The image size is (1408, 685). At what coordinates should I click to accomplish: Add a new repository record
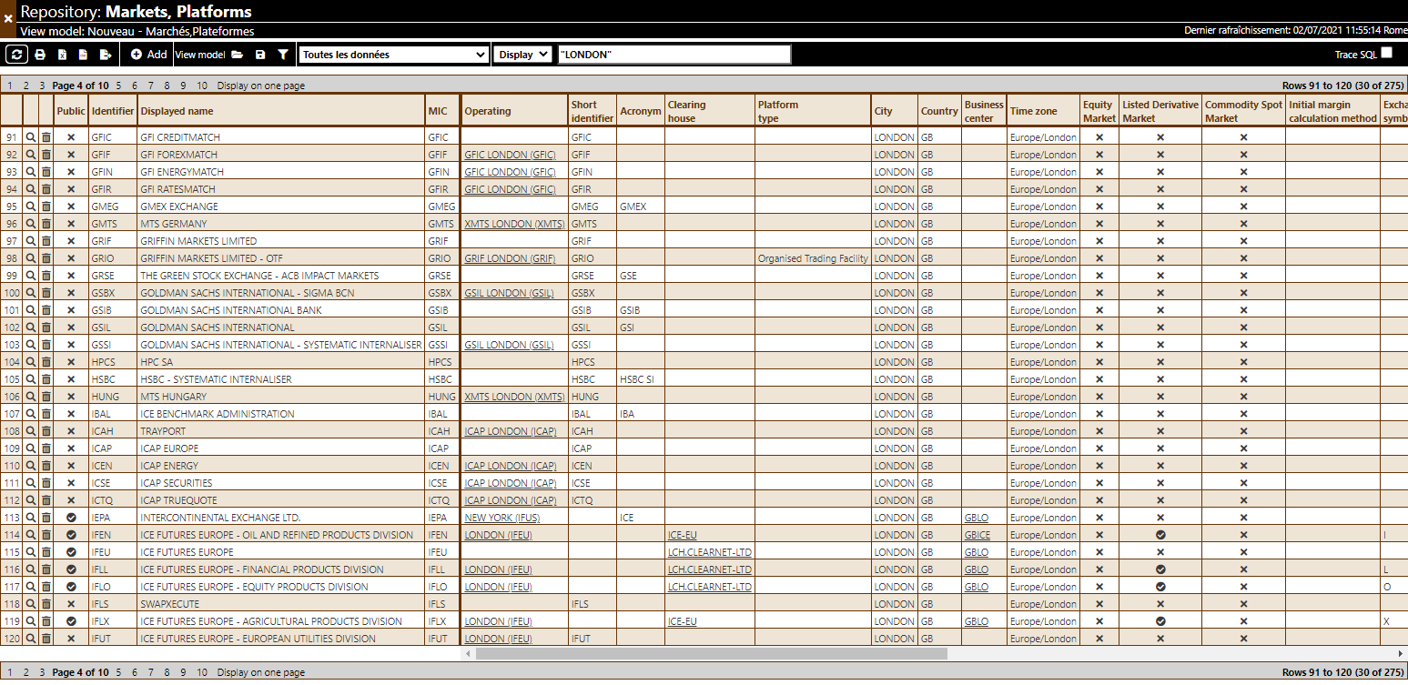point(148,55)
